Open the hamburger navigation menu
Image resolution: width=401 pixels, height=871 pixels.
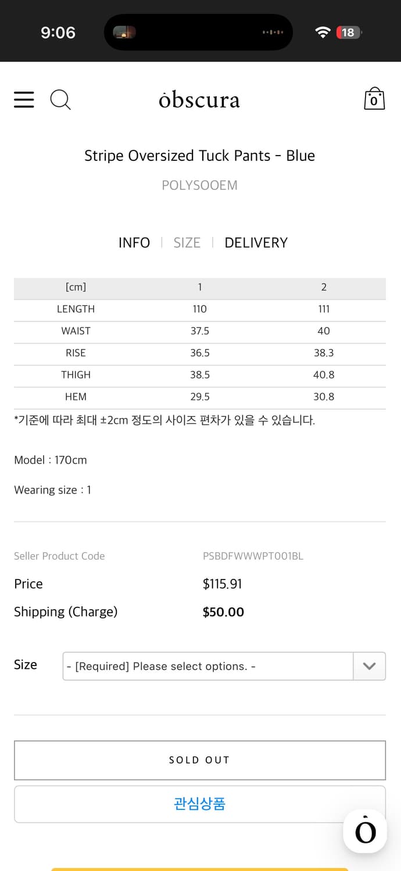click(24, 99)
